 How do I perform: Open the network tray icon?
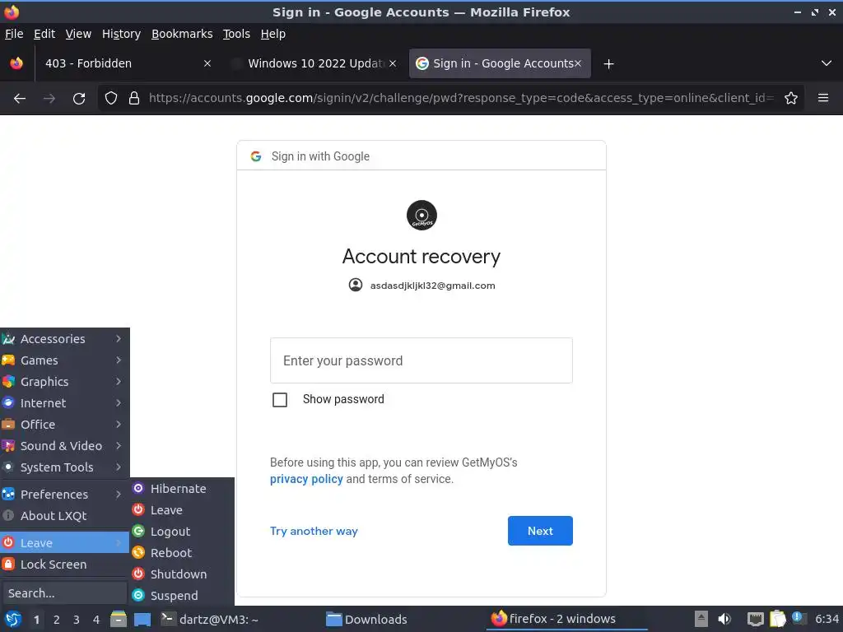756,619
